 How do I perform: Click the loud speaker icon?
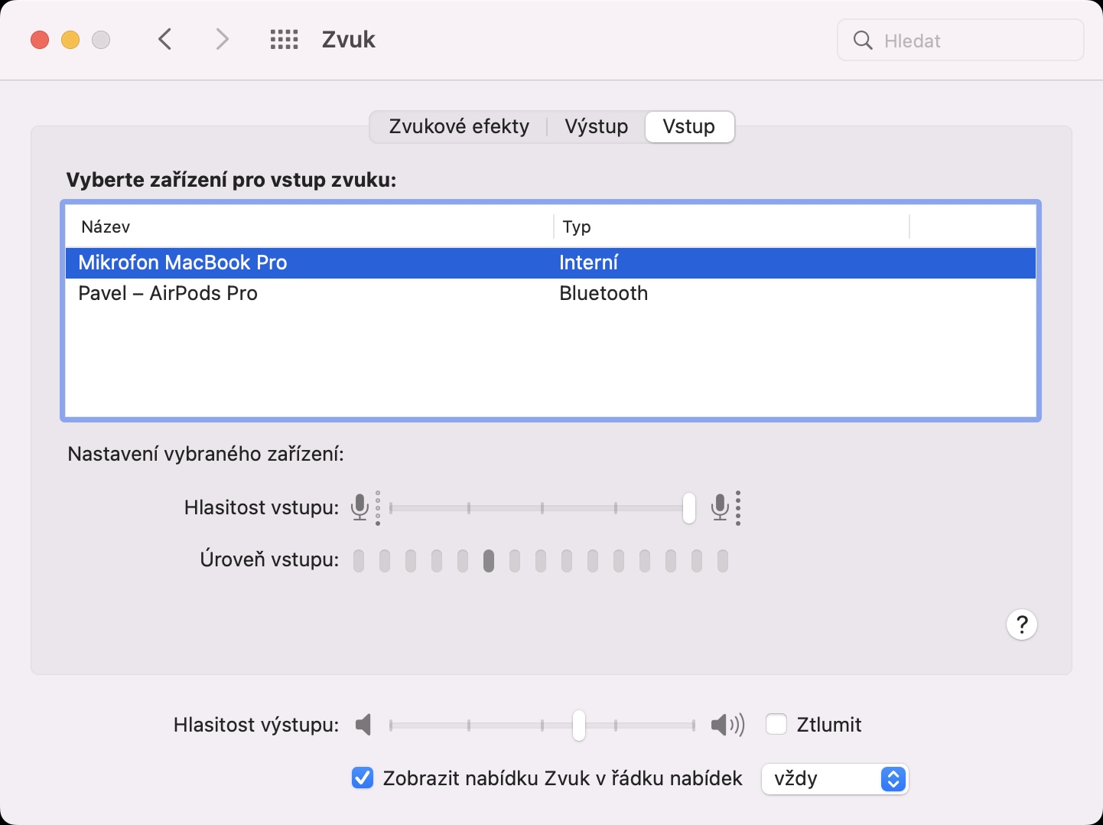727,725
